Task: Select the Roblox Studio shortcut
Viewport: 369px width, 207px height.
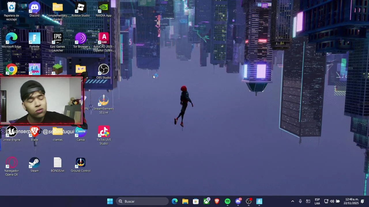Action: click(81, 9)
